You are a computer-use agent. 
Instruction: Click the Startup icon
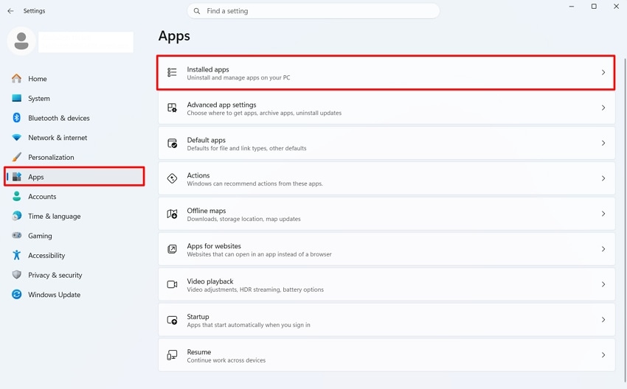click(x=172, y=320)
